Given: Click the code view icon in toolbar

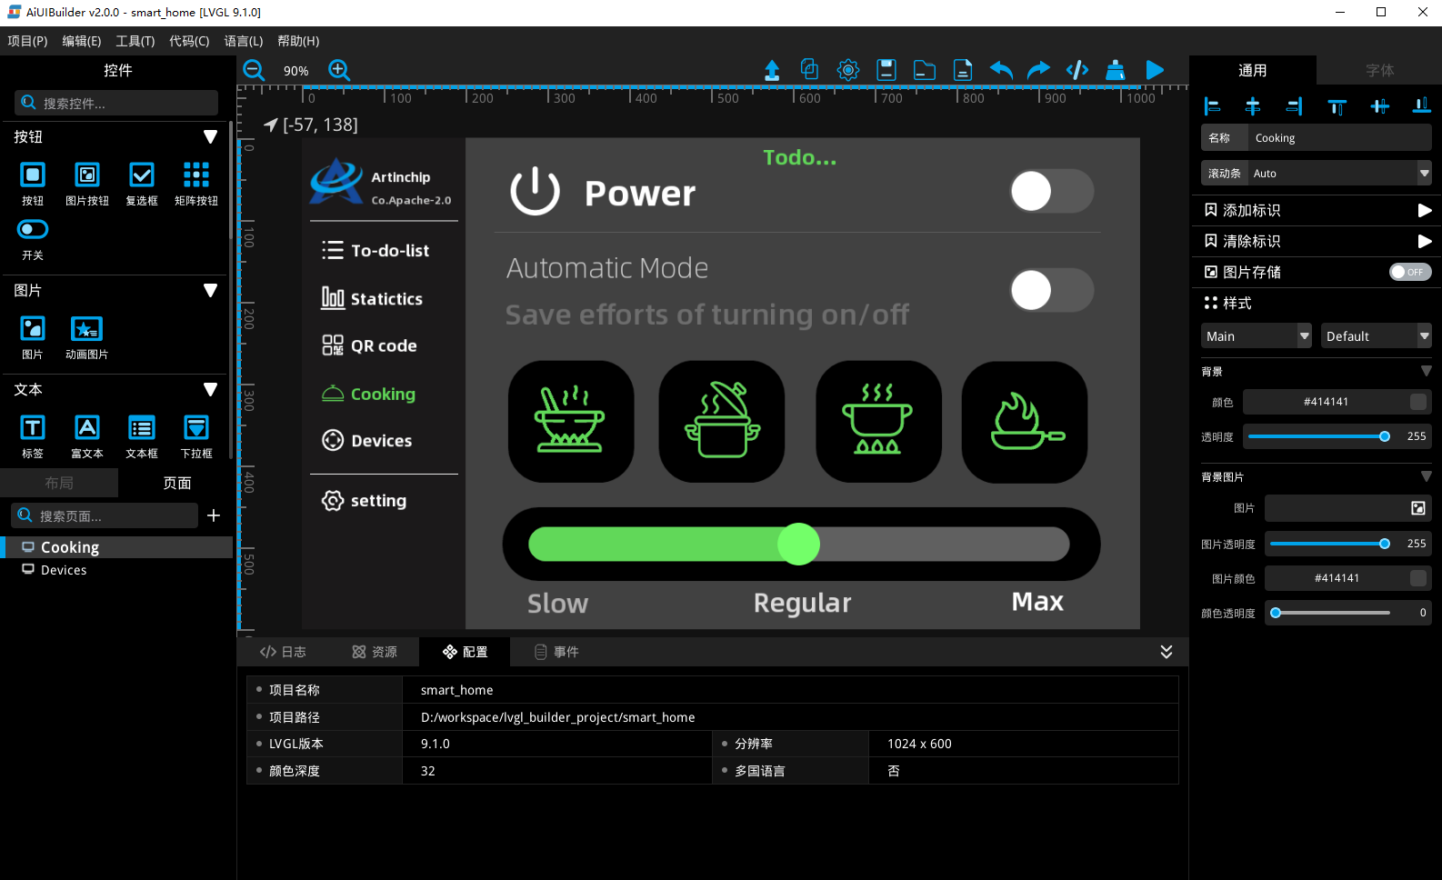Looking at the screenshot, I should click(1076, 70).
